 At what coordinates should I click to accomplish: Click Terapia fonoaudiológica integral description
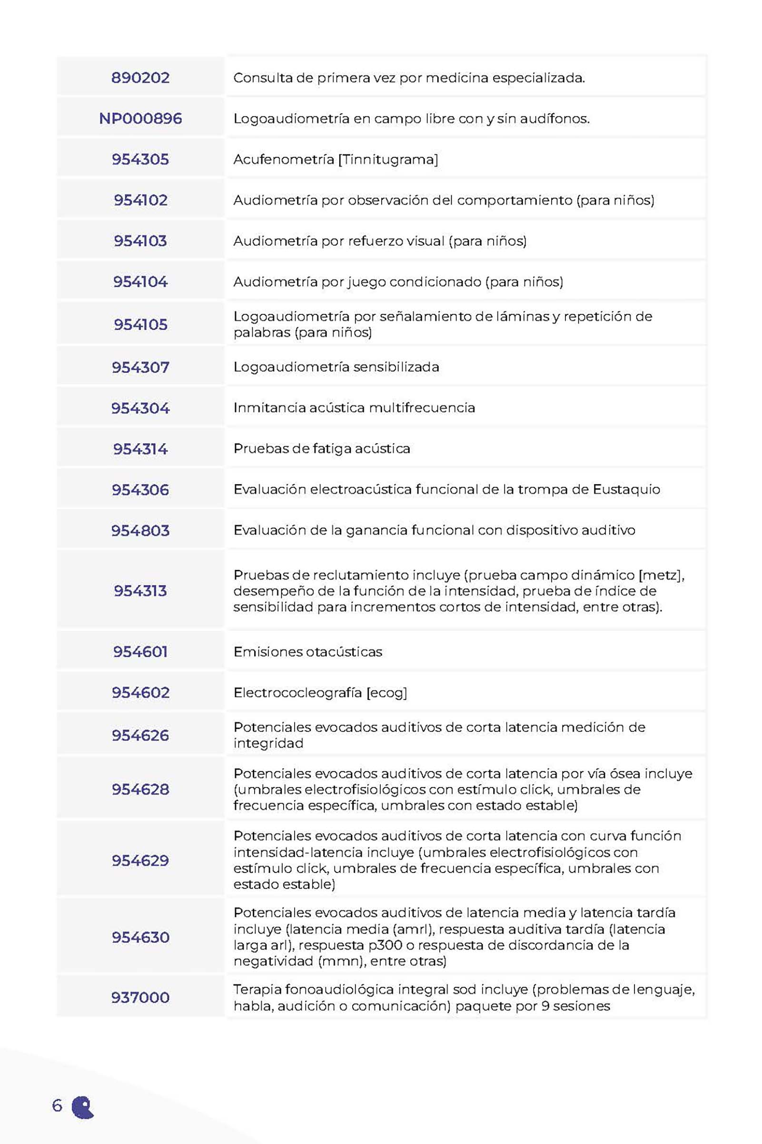pos(464,998)
